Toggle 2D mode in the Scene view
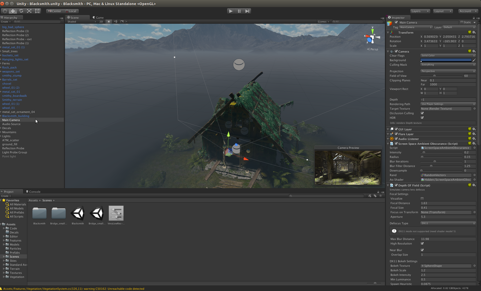The height and width of the screenshot is (291, 481). [x=101, y=21]
